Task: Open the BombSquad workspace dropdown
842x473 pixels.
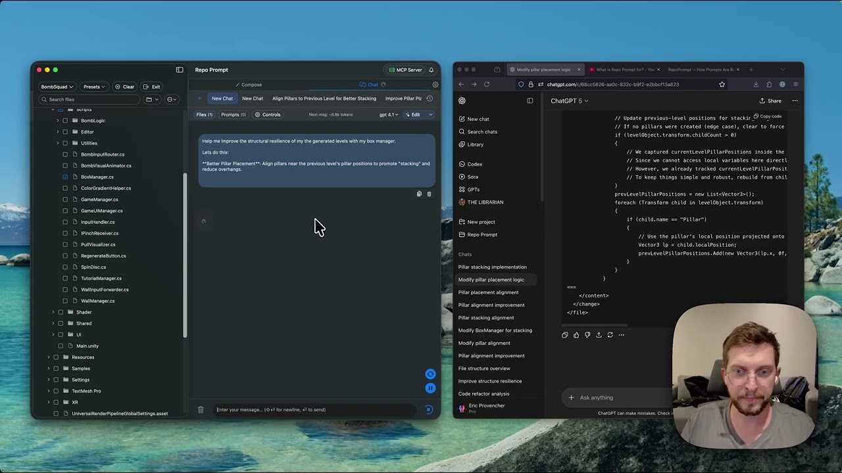Action: [57, 87]
